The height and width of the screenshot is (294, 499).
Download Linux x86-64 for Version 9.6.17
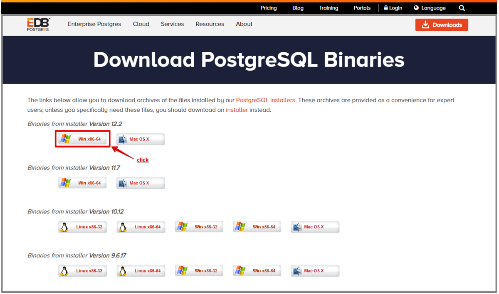(141, 271)
